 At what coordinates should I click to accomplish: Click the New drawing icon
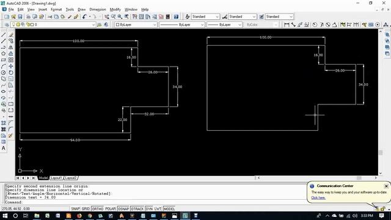click(x=7, y=16)
